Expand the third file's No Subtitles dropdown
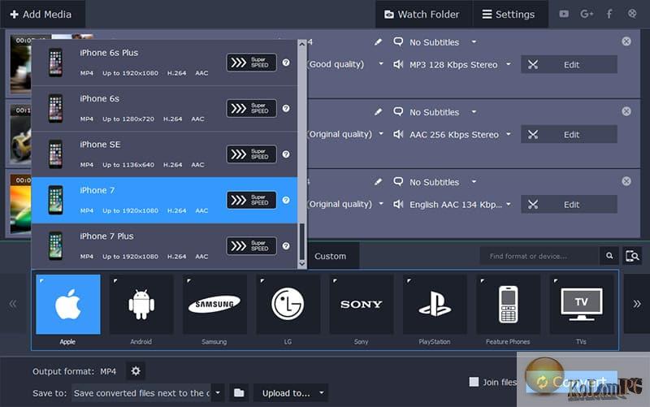650x407 pixels. click(x=474, y=181)
